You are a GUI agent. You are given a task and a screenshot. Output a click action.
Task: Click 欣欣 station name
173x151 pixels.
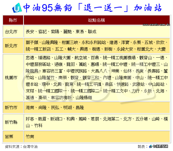point(160,42)
